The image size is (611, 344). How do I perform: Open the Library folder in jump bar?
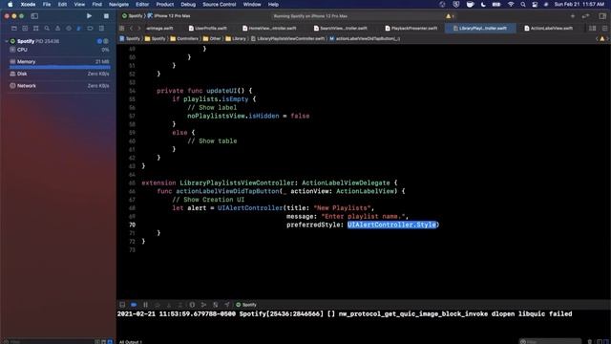[x=236, y=38]
